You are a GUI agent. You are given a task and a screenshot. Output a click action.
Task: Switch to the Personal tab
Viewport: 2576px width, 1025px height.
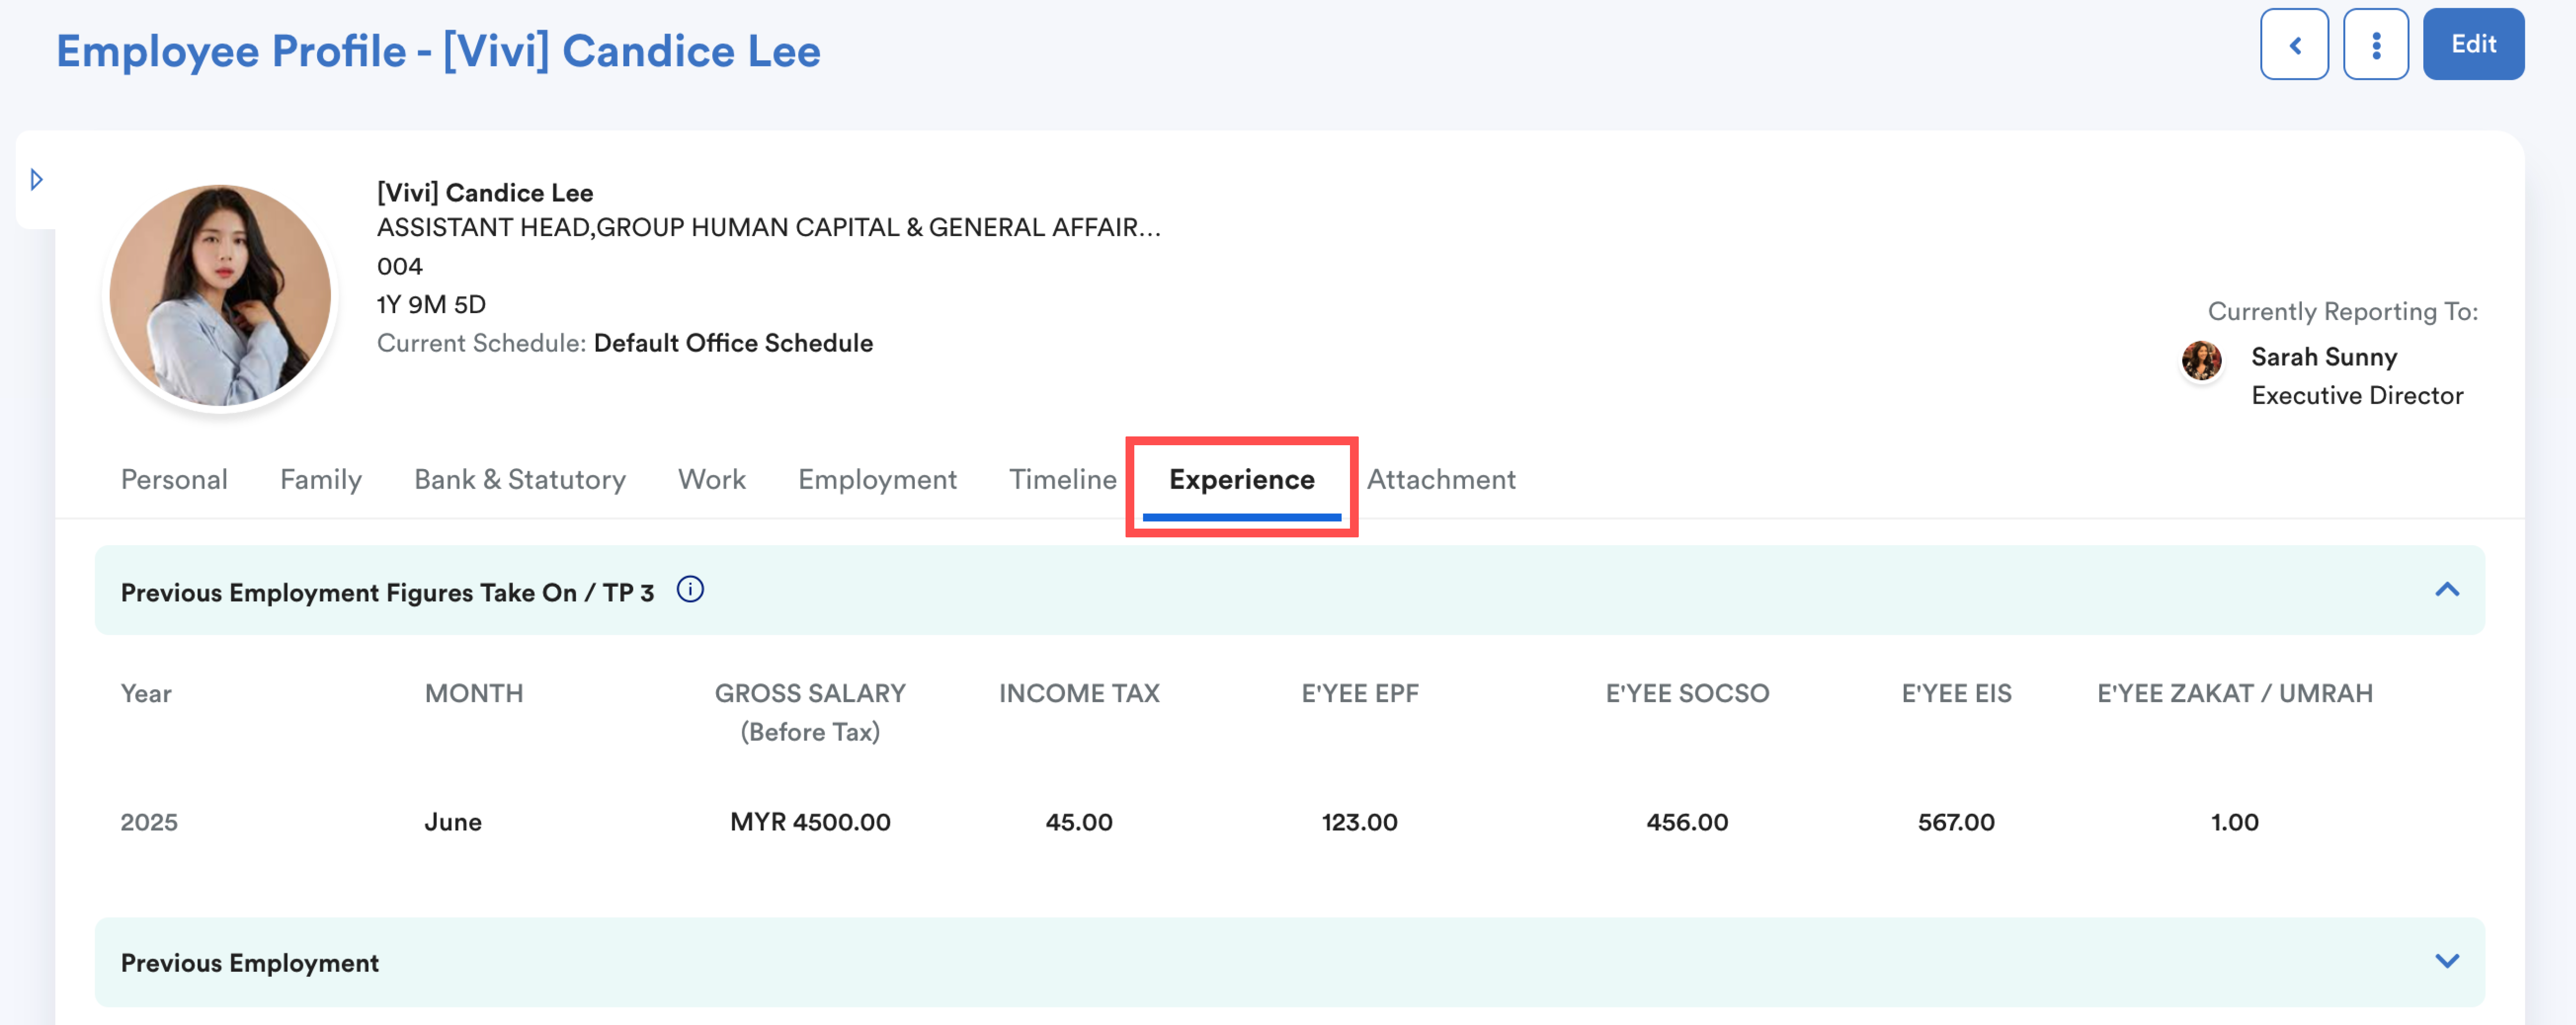pos(174,479)
